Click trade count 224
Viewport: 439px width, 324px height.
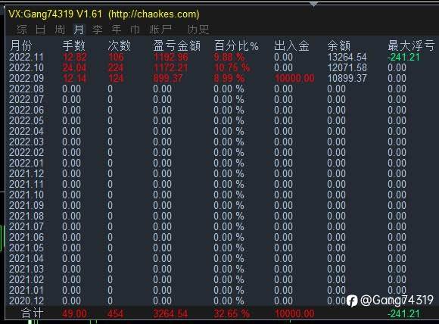(116, 68)
